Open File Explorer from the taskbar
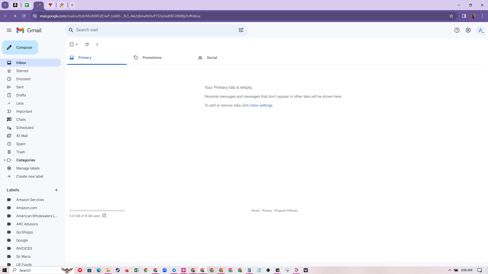Screen dimensions: 488x274 (x=108, y=270)
